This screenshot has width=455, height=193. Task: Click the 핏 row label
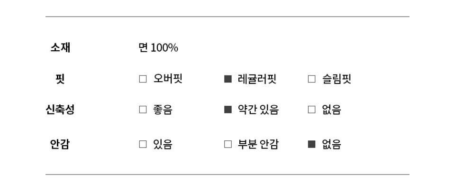(x=60, y=79)
